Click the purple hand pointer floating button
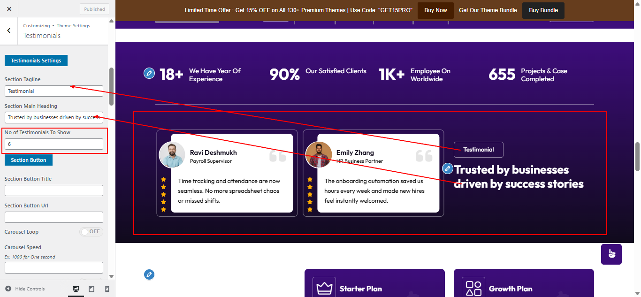This screenshot has width=641, height=297. [x=611, y=254]
